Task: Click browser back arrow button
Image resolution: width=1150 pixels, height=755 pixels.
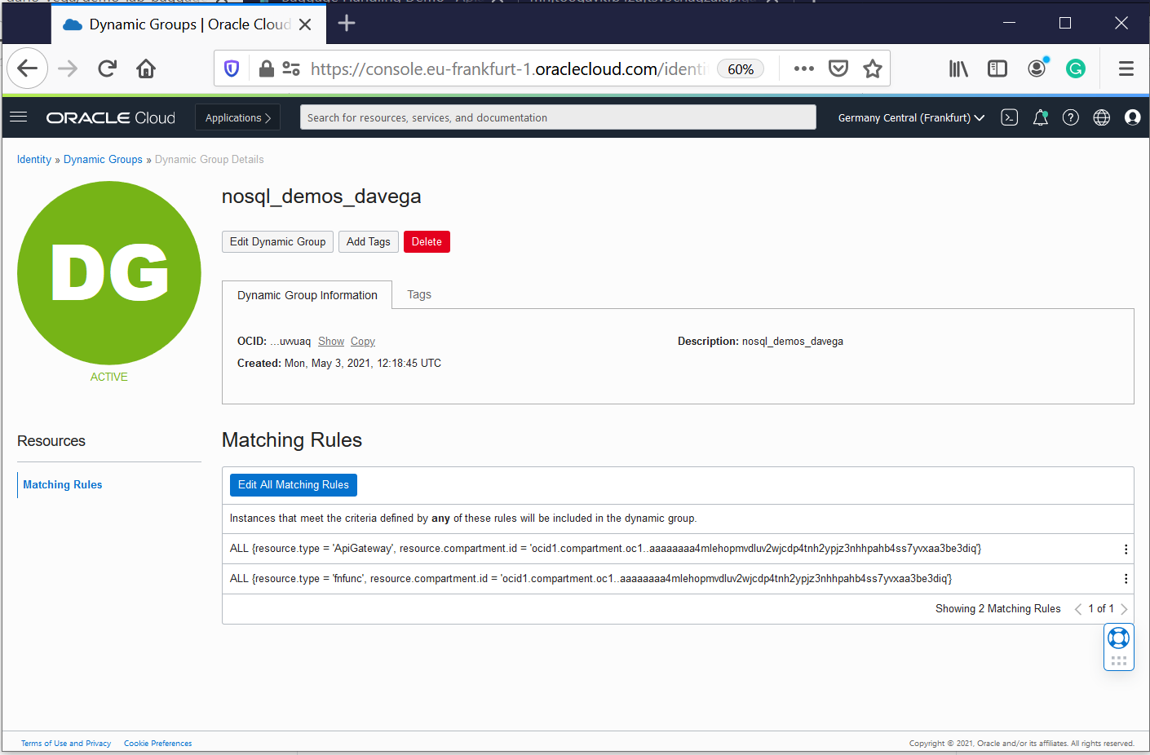Action: [x=28, y=68]
